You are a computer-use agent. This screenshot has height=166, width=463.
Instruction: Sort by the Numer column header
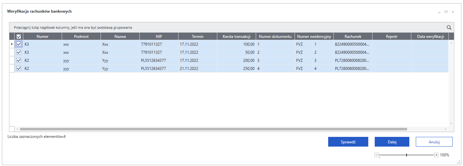coord(42,37)
